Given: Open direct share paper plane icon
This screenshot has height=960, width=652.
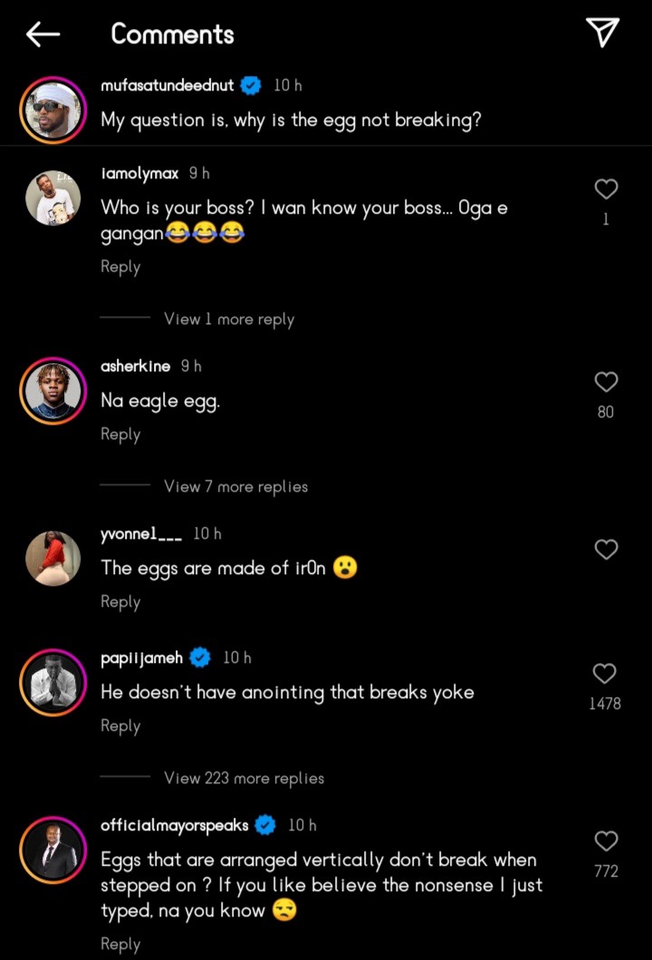Looking at the screenshot, I should click(602, 34).
